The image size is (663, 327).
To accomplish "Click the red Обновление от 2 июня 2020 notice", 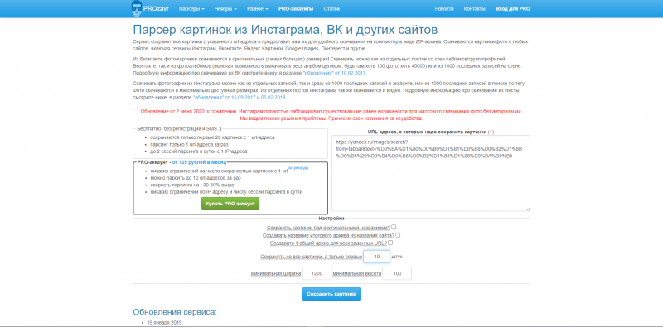I will point(331,115).
